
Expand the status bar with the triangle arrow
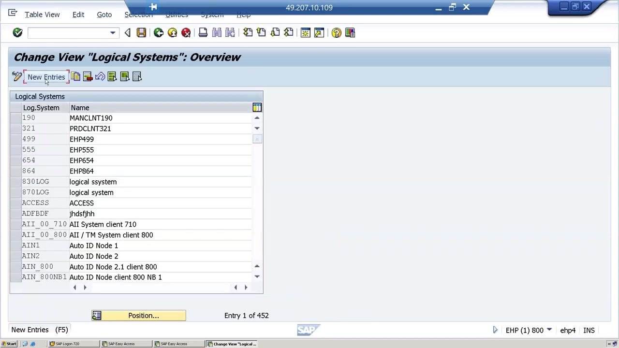point(495,330)
